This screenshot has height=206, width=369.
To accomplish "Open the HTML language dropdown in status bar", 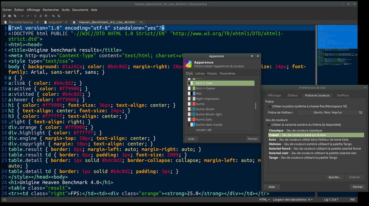I will (264, 200).
